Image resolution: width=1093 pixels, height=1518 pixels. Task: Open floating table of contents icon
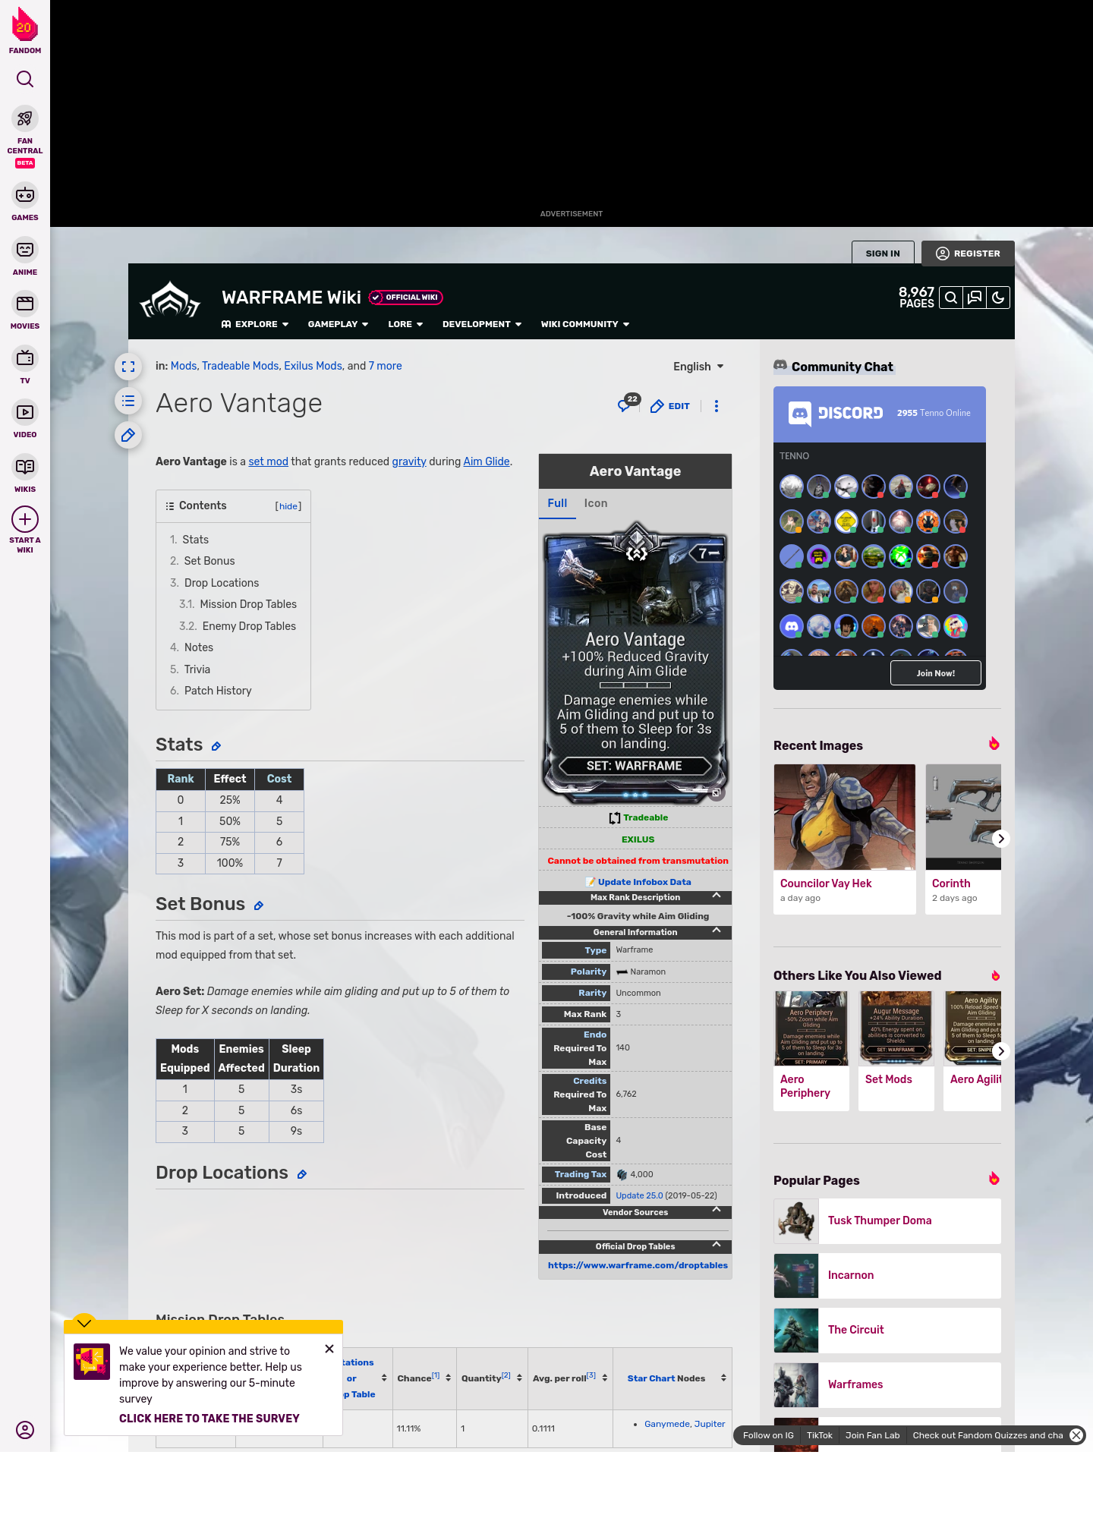click(x=128, y=401)
